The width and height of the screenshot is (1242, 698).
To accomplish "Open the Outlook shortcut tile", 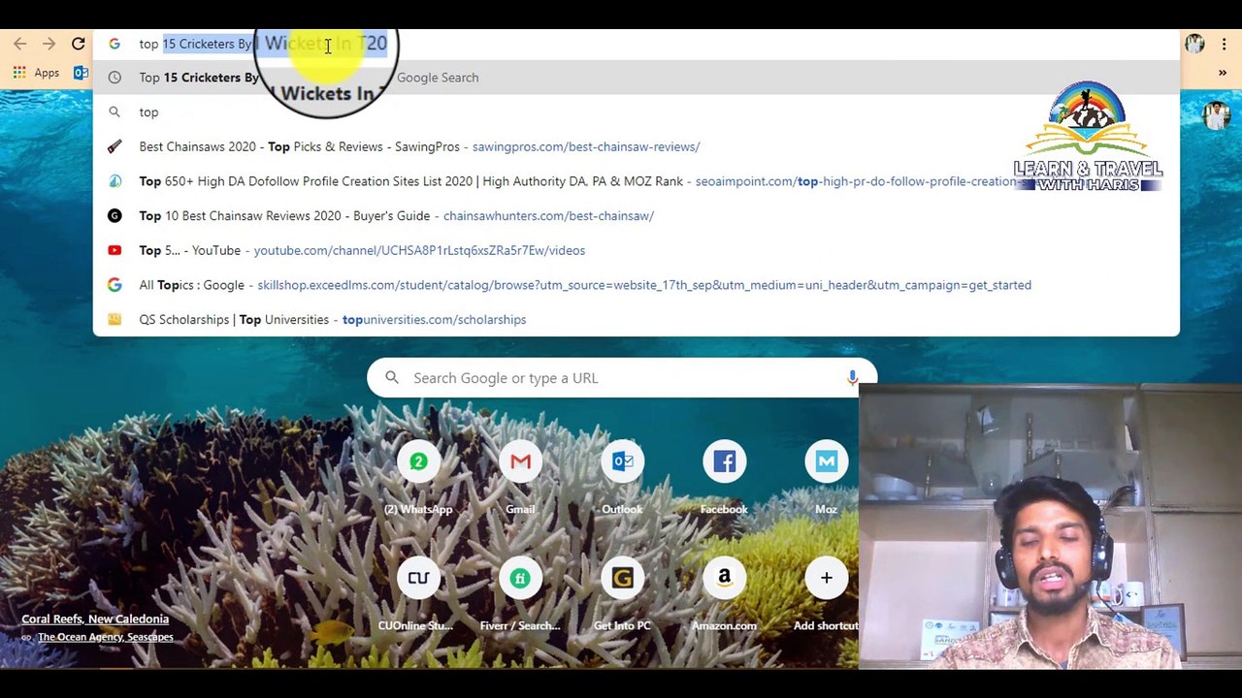I will point(622,475).
